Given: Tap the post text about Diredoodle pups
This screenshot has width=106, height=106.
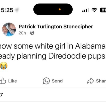Looking at the screenshot, I should point(53,51).
